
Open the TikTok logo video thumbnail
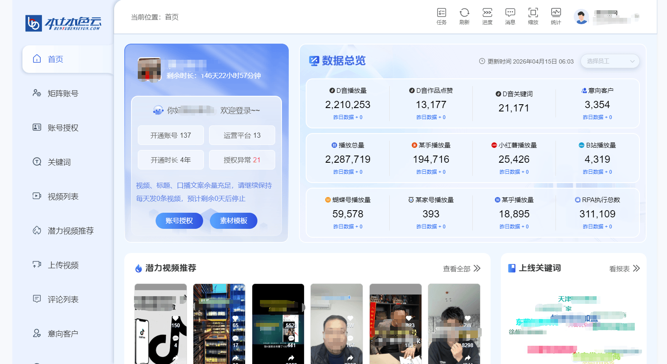(160, 324)
